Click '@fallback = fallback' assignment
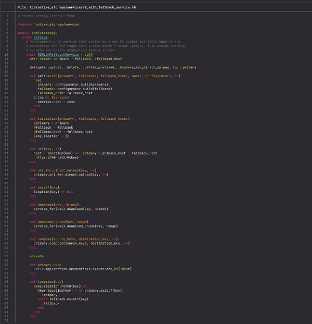 [53, 128]
